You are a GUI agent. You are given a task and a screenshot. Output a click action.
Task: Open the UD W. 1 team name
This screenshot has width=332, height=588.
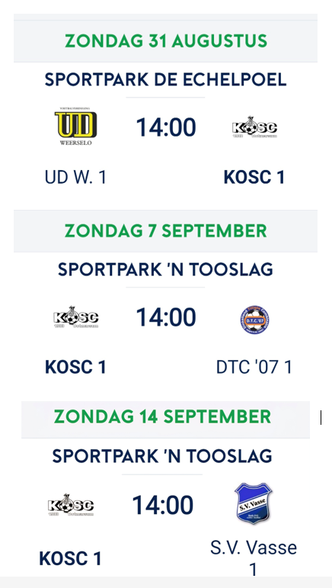75,177
